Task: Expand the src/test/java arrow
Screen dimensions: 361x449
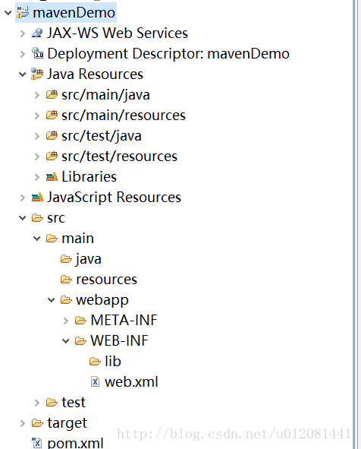Action: (x=37, y=136)
